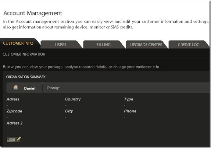The height and width of the screenshot is (148, 211).
Task: Click the Adress 2 field label
Action: (15, 123)
